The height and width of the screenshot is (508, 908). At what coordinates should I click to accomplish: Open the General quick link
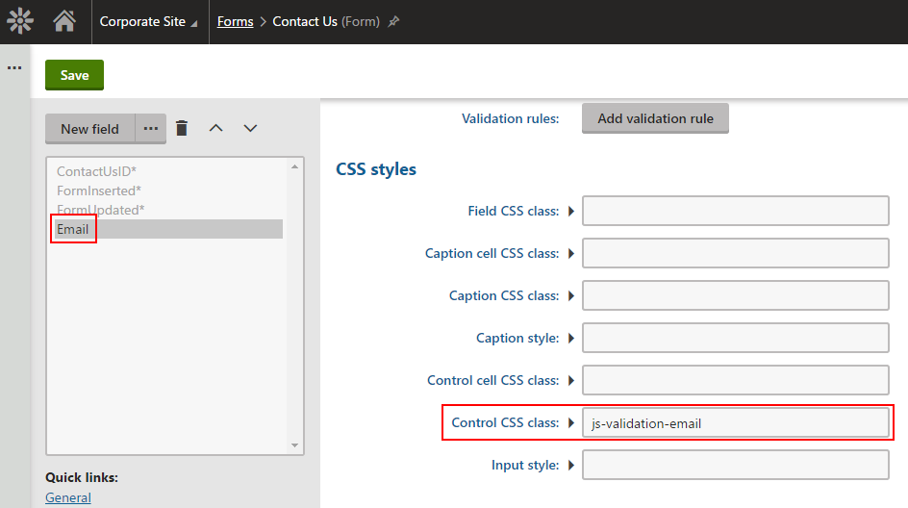pyautogui.click(x=68, y=497)
